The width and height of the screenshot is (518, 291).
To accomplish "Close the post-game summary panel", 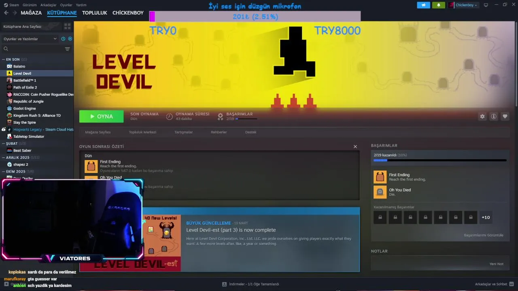I will pos(355,147).
